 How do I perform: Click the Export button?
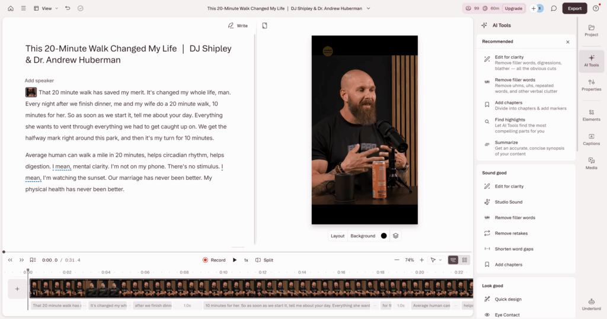pyautogui.click(x=574, y=8)
